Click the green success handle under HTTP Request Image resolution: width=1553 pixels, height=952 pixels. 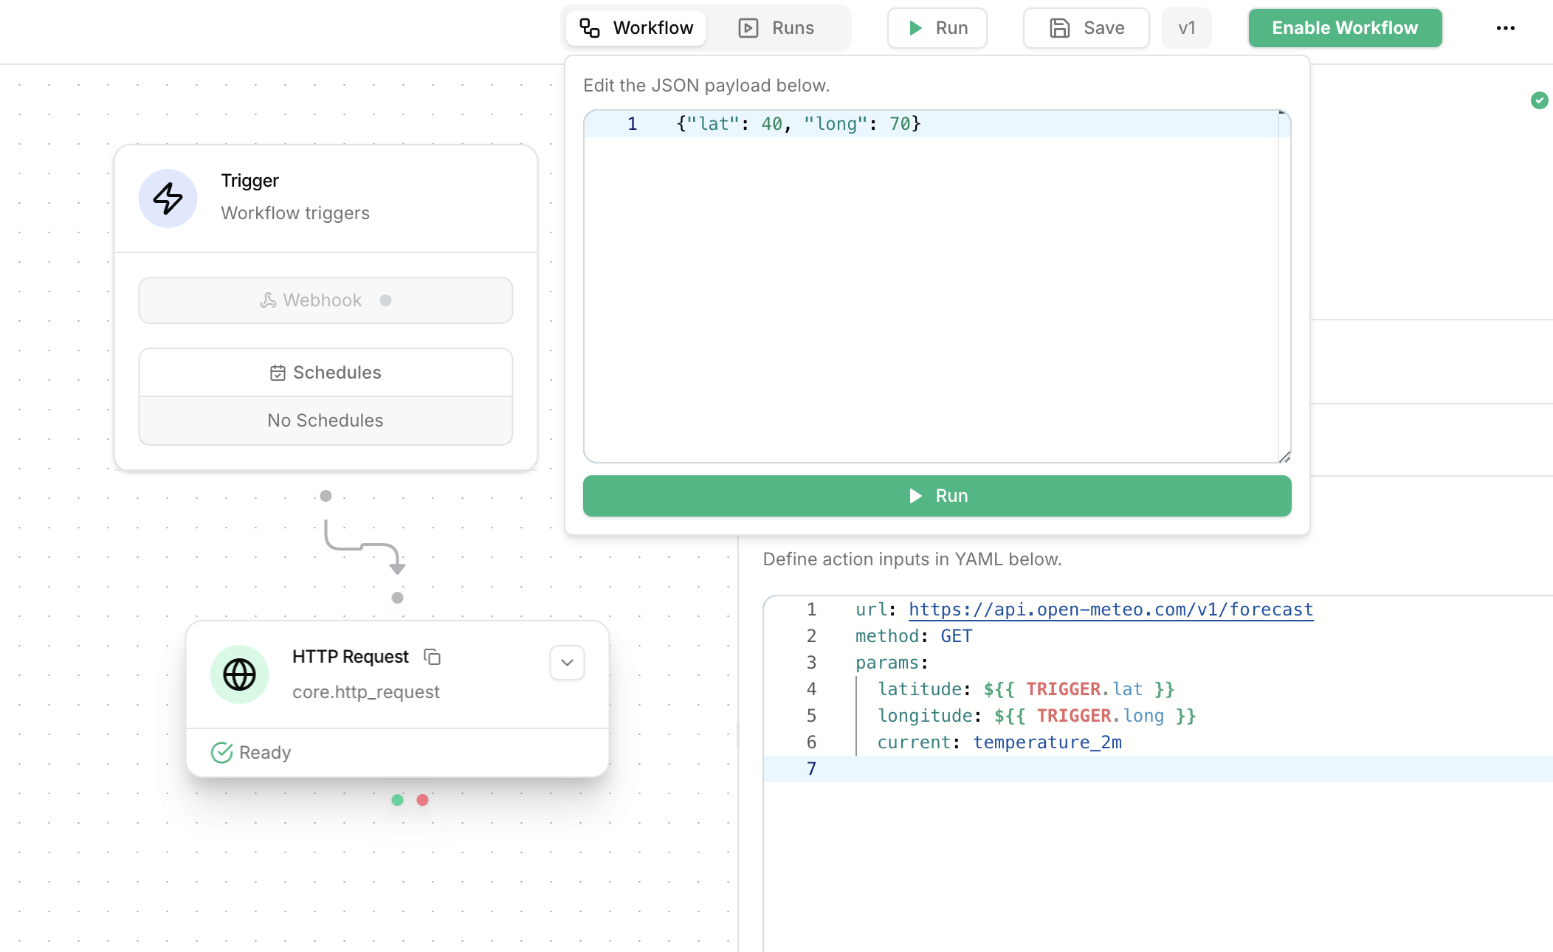coord(397,800)
